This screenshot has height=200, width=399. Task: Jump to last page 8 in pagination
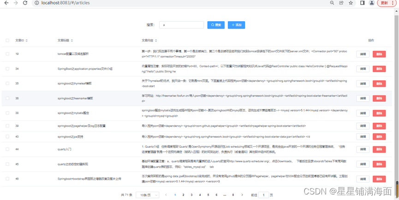tap(233, 195)
